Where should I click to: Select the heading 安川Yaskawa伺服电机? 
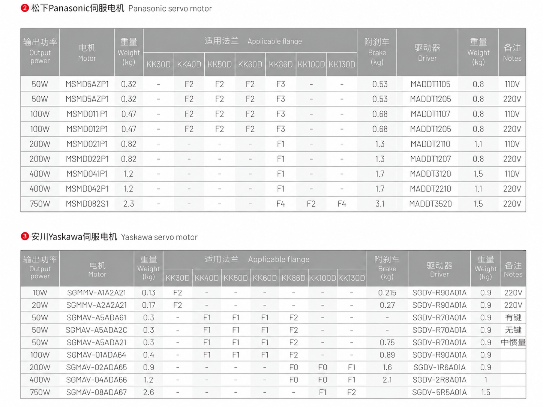coord(74,236)
